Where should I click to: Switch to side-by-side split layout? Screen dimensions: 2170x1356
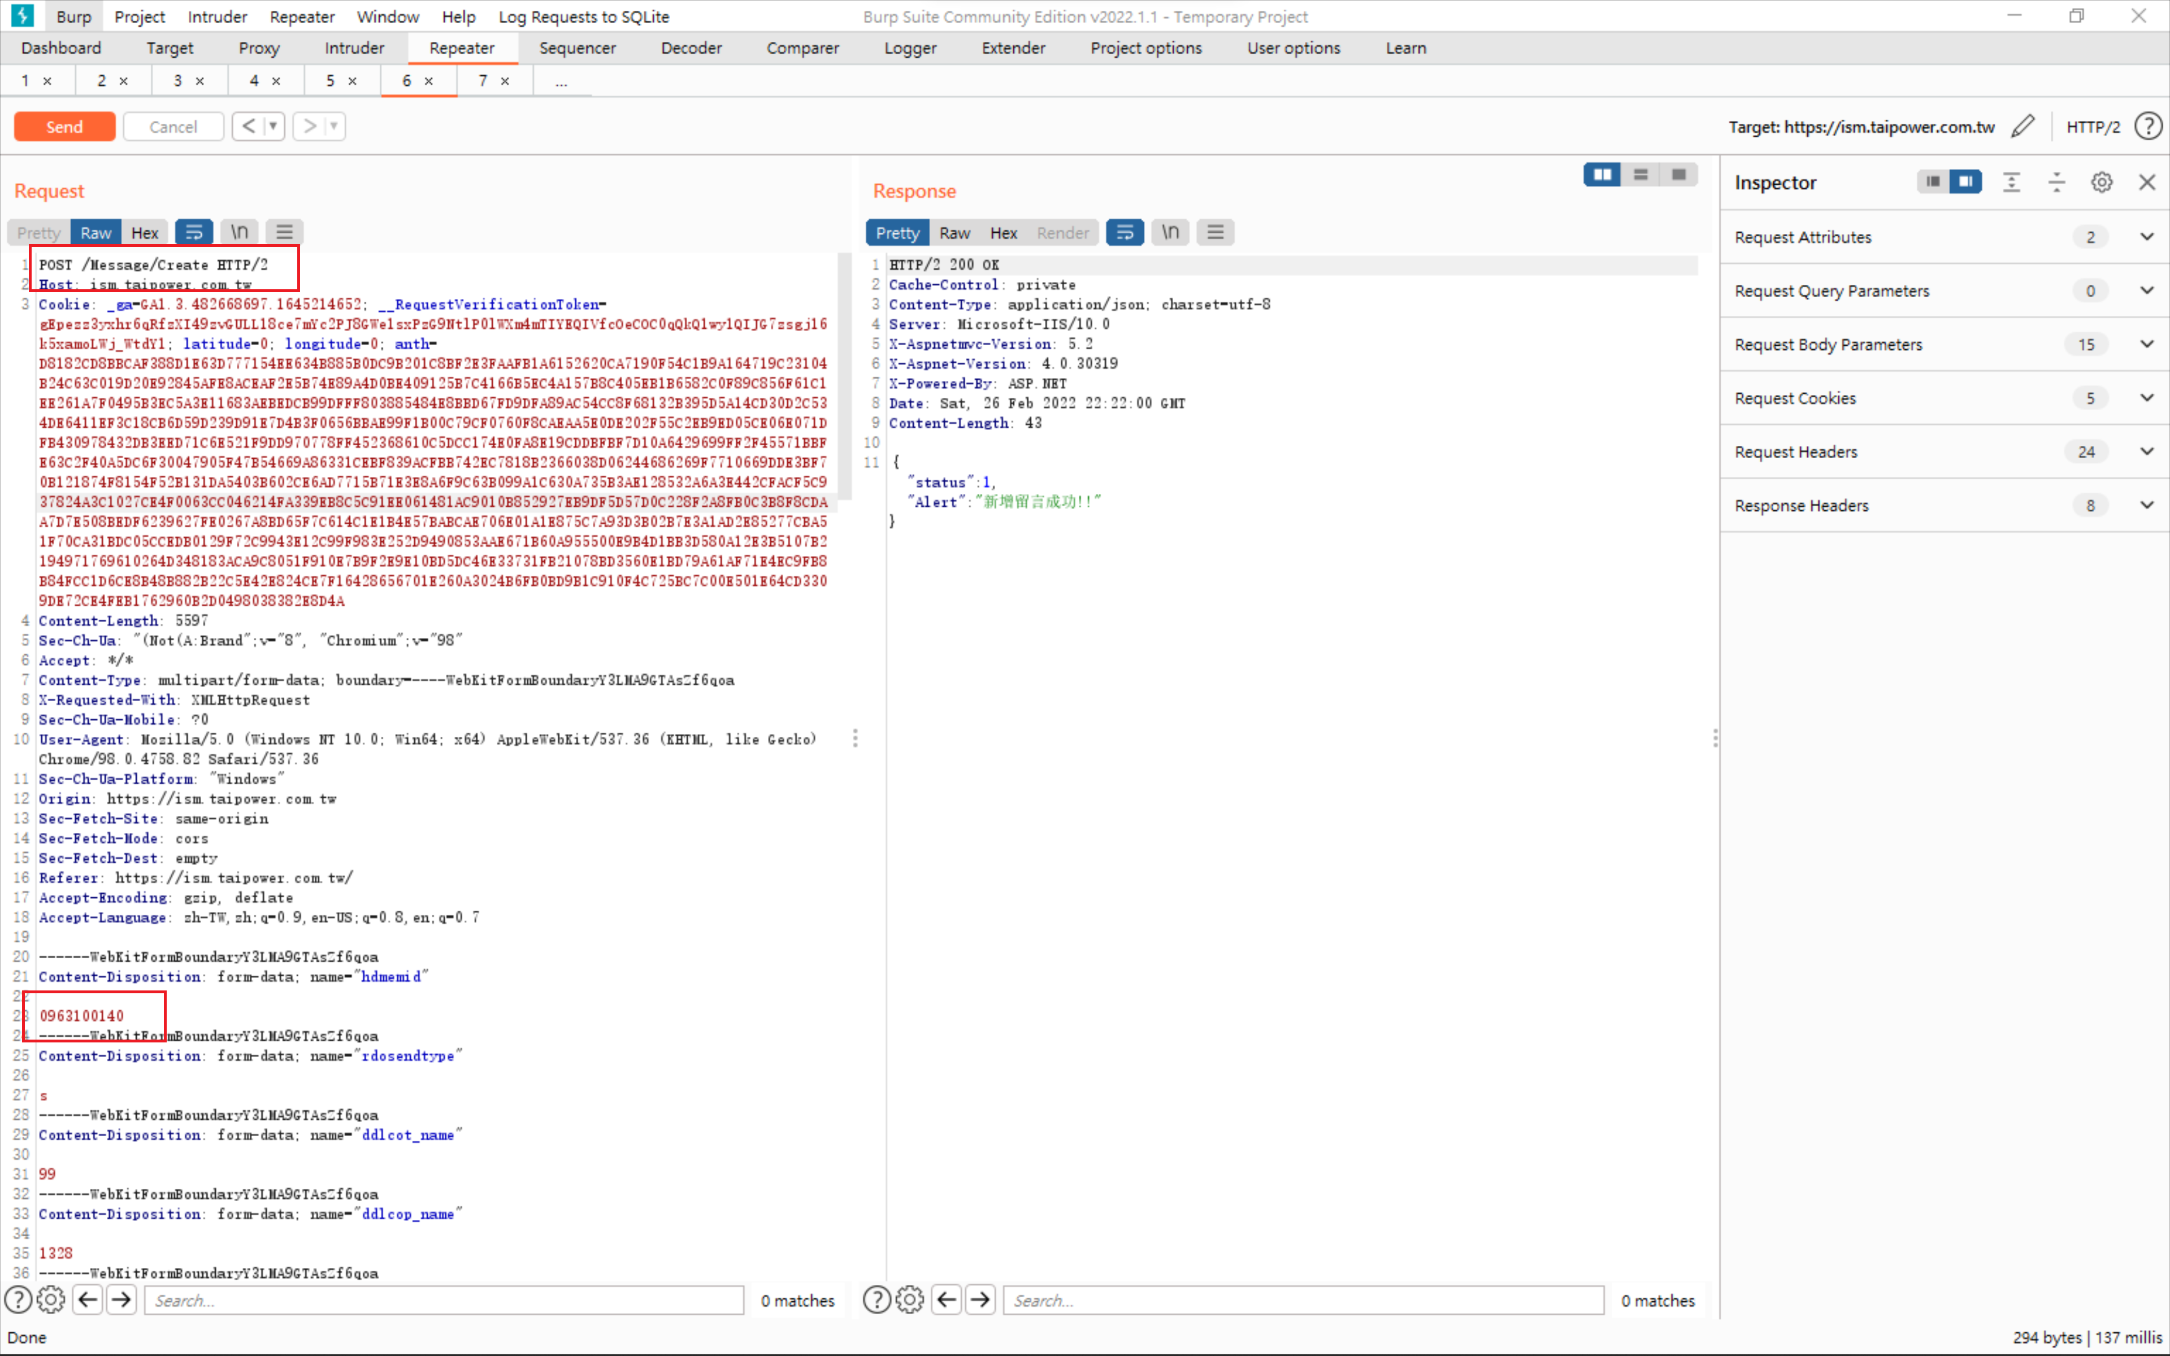click(x=1603, y=174)
